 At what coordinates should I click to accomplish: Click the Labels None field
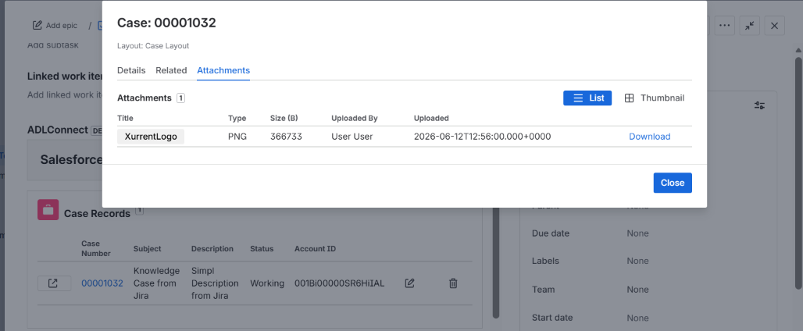[x=637, y=261]
